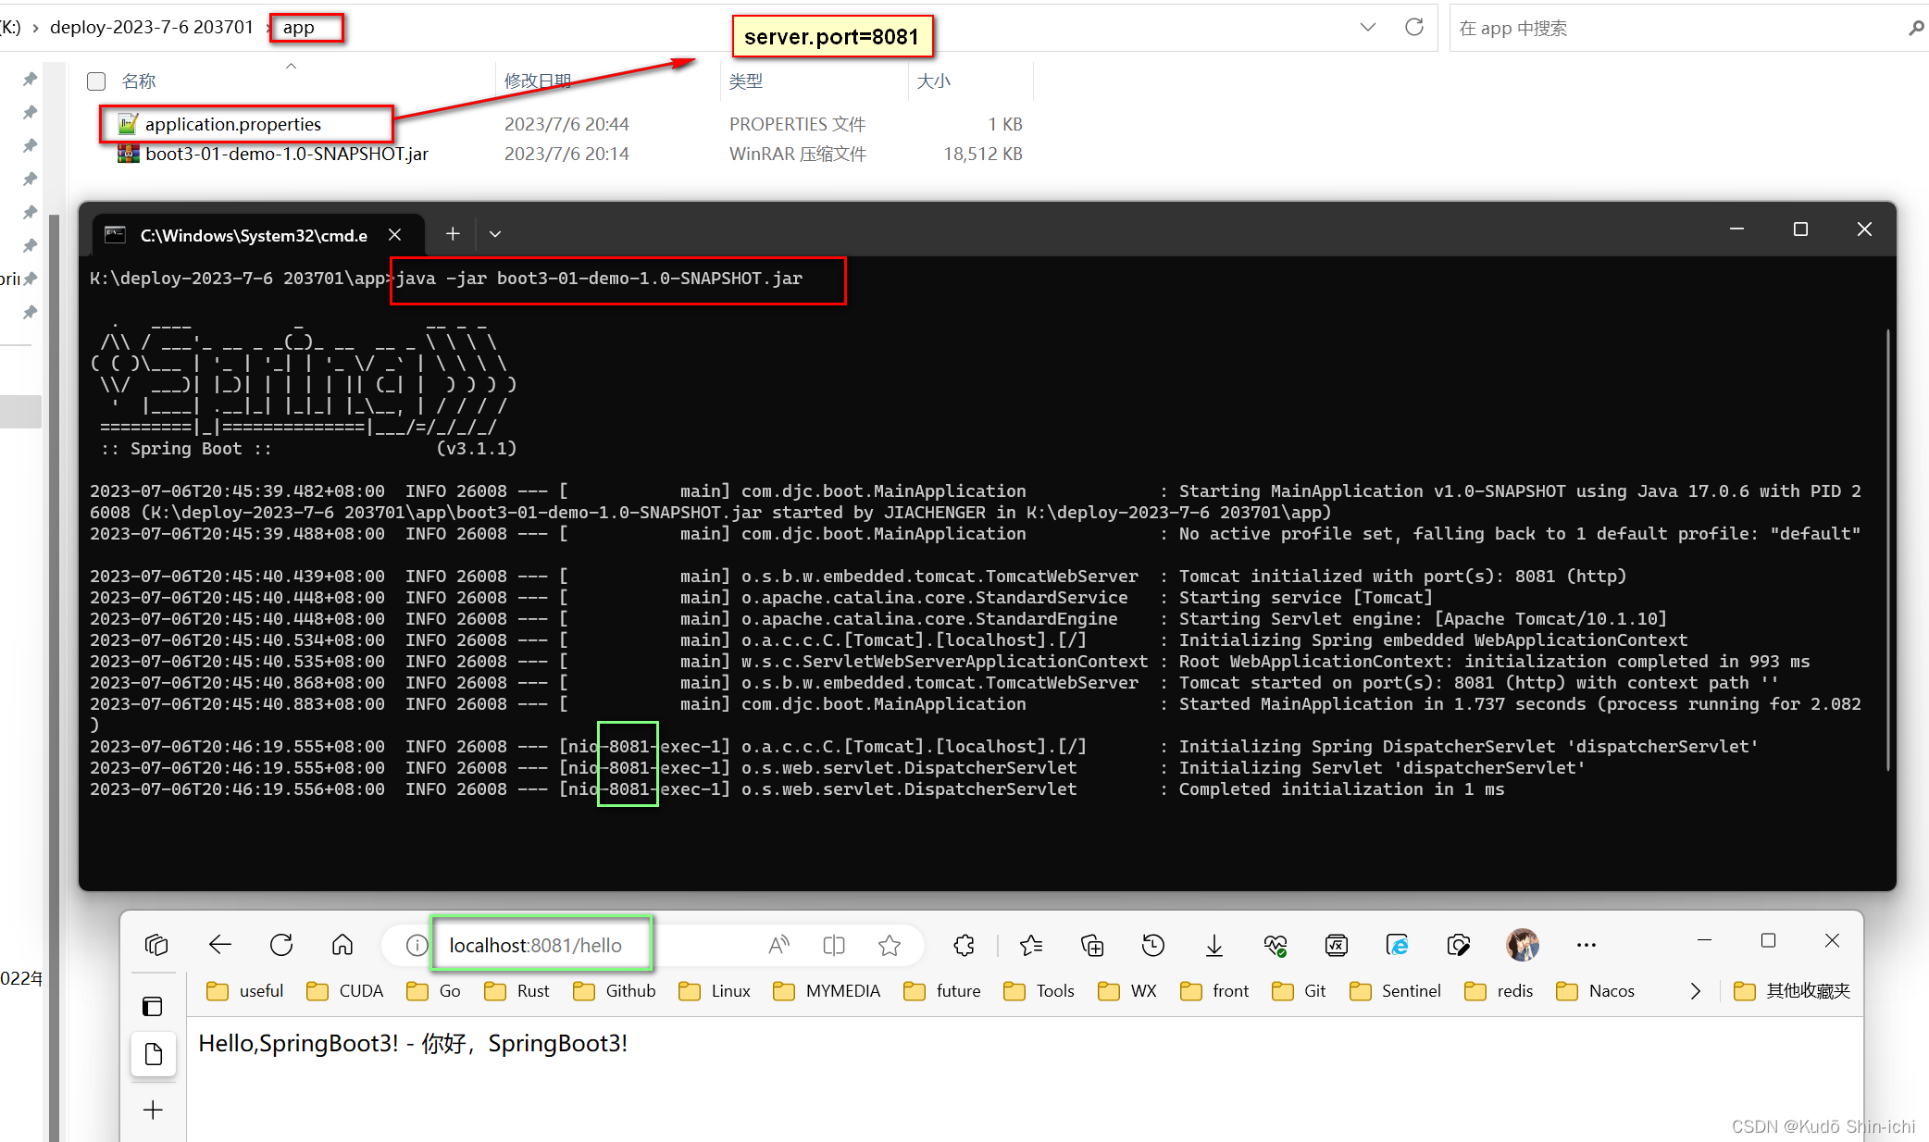
Task: Open application.properties file
Action: pyautogui.click(x=232, y=122)
